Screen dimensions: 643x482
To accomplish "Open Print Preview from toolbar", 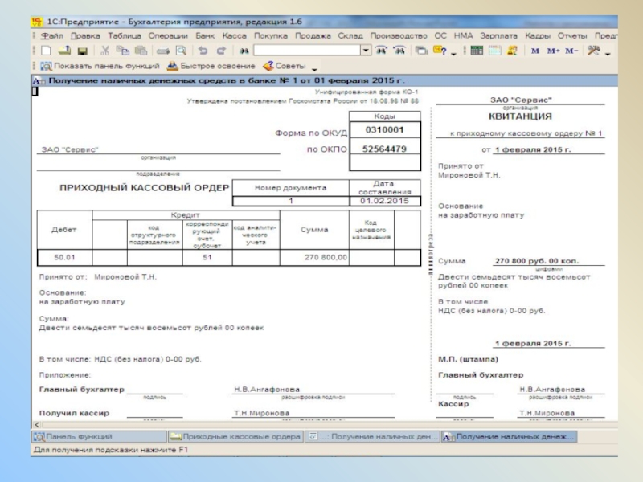I will [x=181, y=51].
